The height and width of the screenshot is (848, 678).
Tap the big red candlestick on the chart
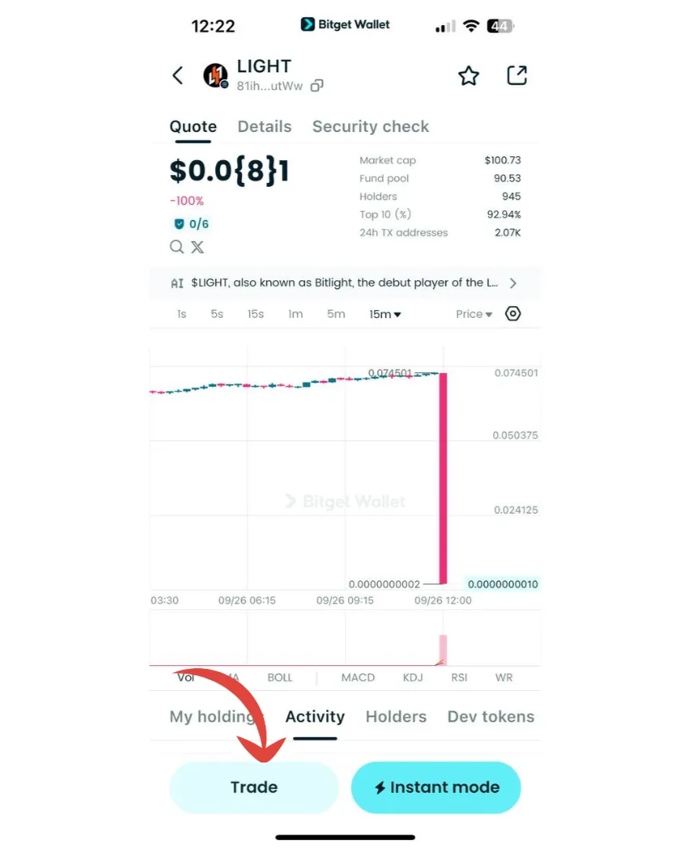pyautogui.click(x=443, y=479)
